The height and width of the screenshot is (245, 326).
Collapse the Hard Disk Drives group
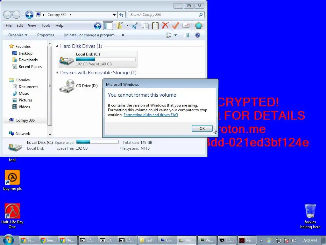(57, 46)
